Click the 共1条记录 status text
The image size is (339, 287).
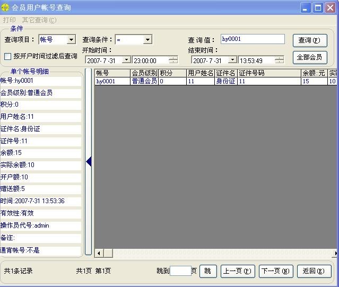[x=19, y=271]
